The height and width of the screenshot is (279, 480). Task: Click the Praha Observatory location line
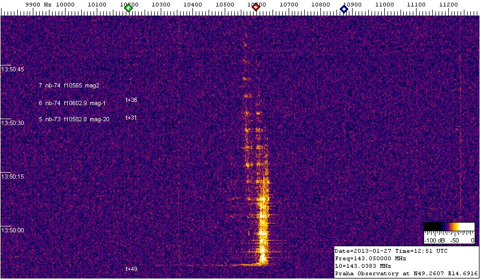pos(406,274)
